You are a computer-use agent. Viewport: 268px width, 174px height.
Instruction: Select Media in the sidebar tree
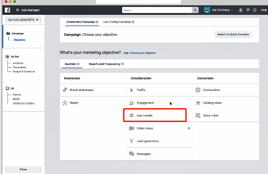pos(16,99)
